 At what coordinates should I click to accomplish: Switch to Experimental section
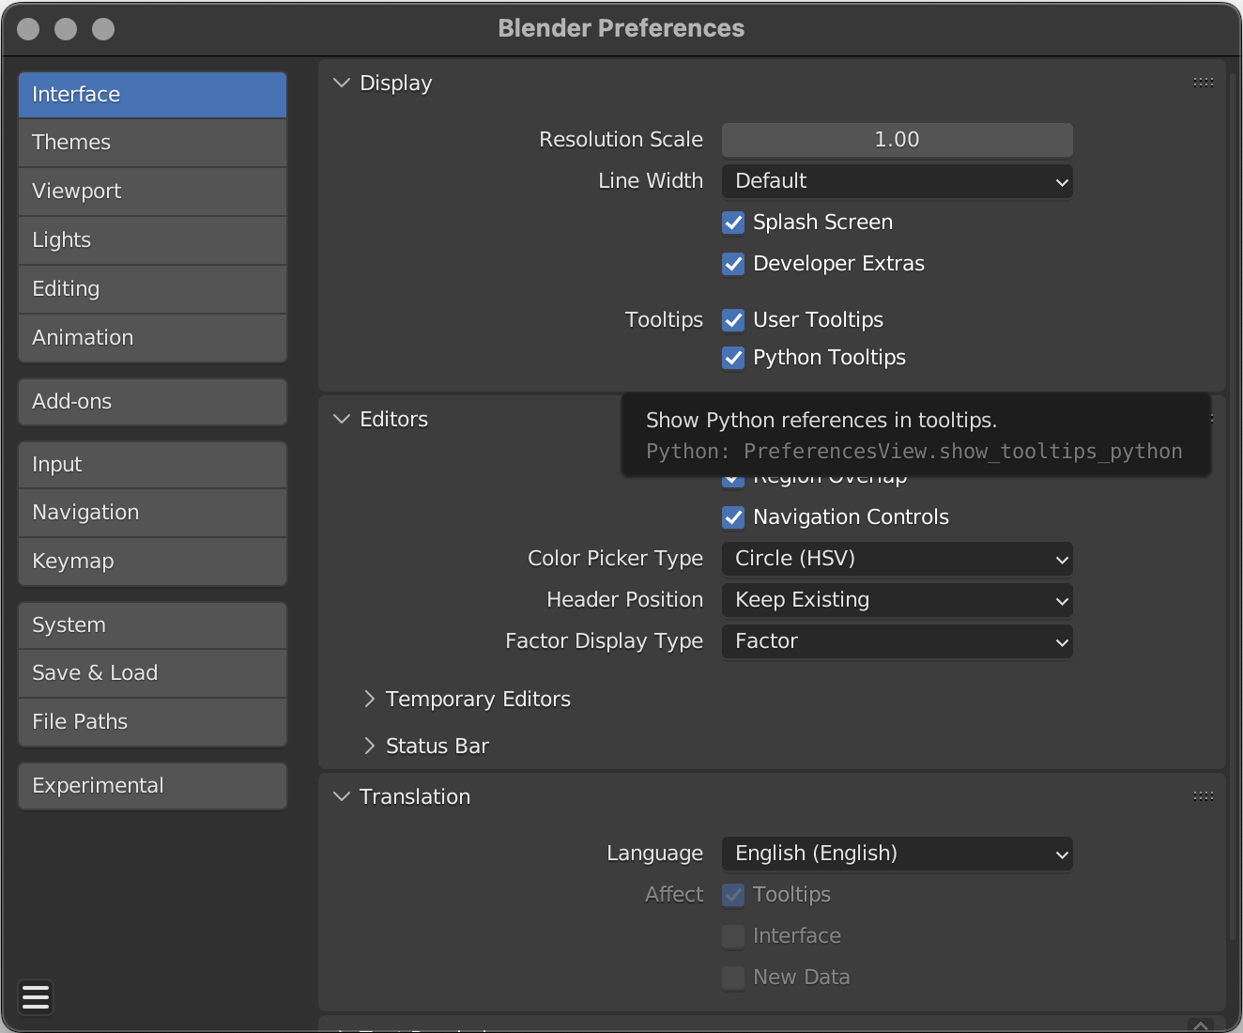[x=152, y=786]
